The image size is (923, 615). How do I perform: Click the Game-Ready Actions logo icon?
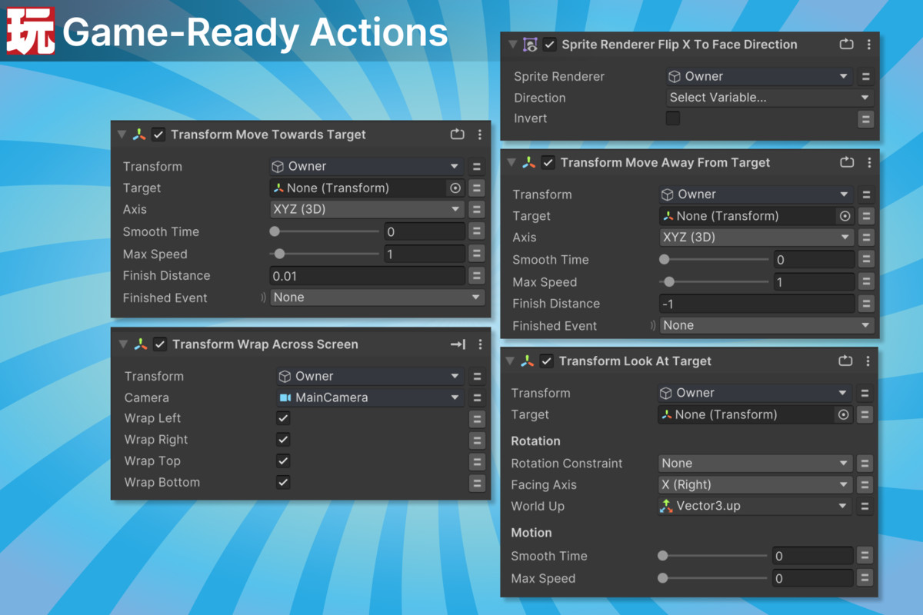pyautogui.click(x=31, y=32)
